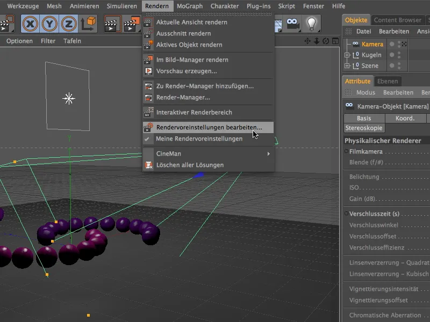The width and height of the screenshot is (430, 322).
Task: Toggle Verschlusszeit keyframe circle
Action: click(346, 213)
